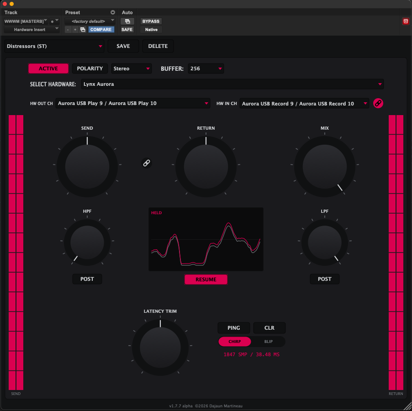412x411 pixels.
Task: Click the preset copy settings icon
Action: 83,30
